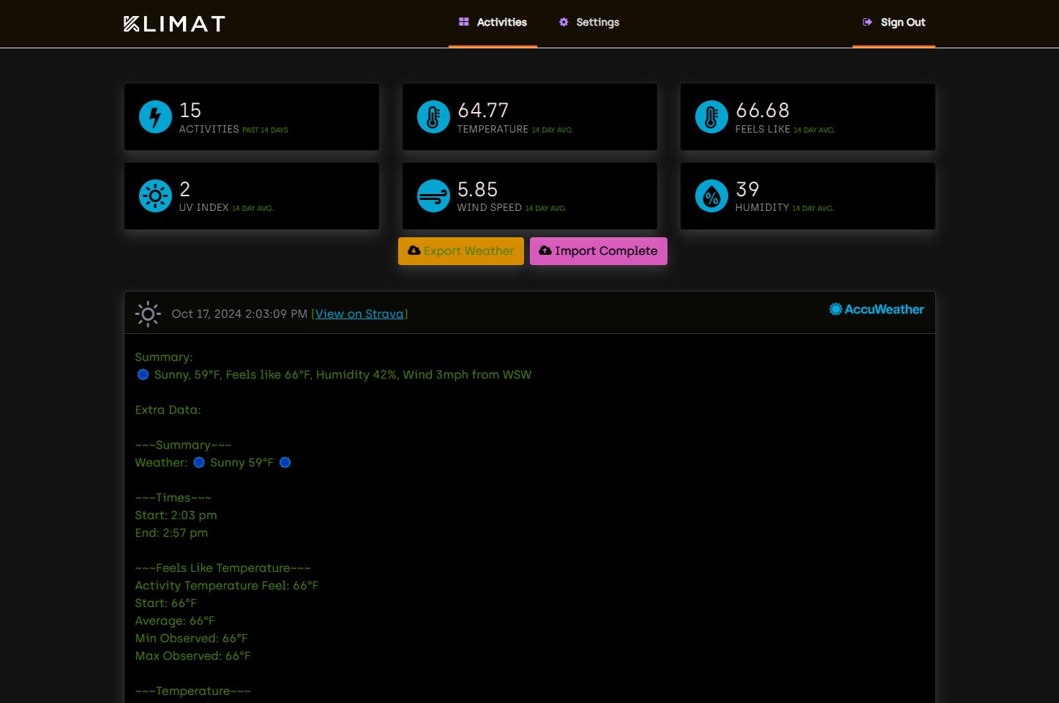Click the AccuWeather logo

(877, 309)
